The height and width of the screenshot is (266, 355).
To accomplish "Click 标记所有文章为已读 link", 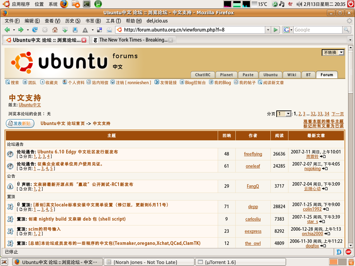I will (x=323, y=126).
